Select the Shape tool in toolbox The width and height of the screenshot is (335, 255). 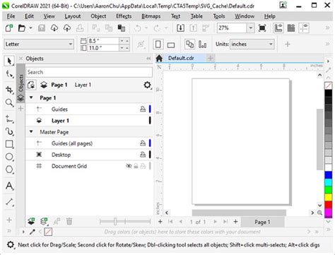tap(9, 74)
